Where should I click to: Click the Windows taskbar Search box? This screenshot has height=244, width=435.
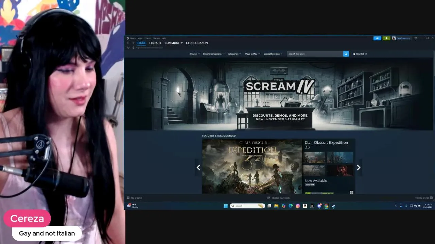point(247,206)
